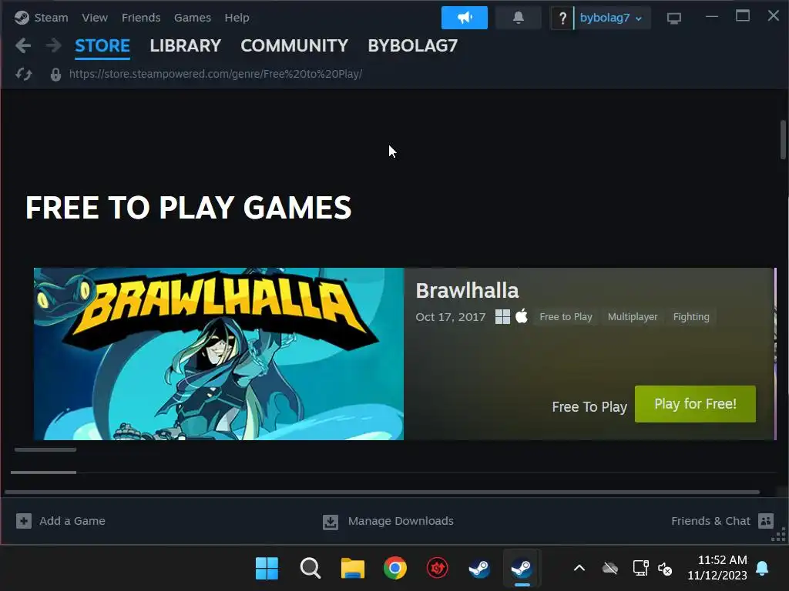The image size is (789, 591).
Task: Click the horizontal scrollbar at page bottom
Action: [x=382, y=492]
